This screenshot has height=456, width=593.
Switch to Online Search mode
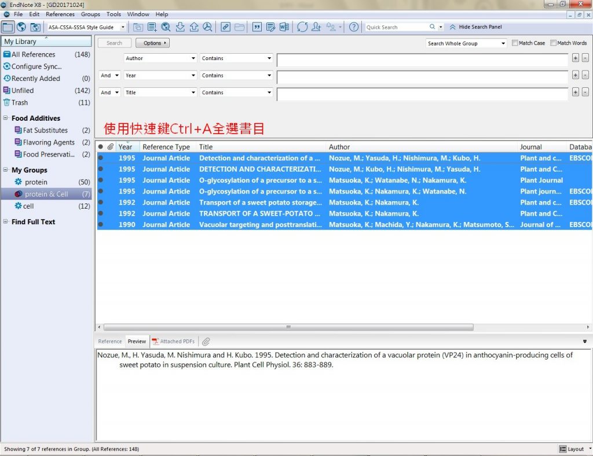click(x=21, y=27)
